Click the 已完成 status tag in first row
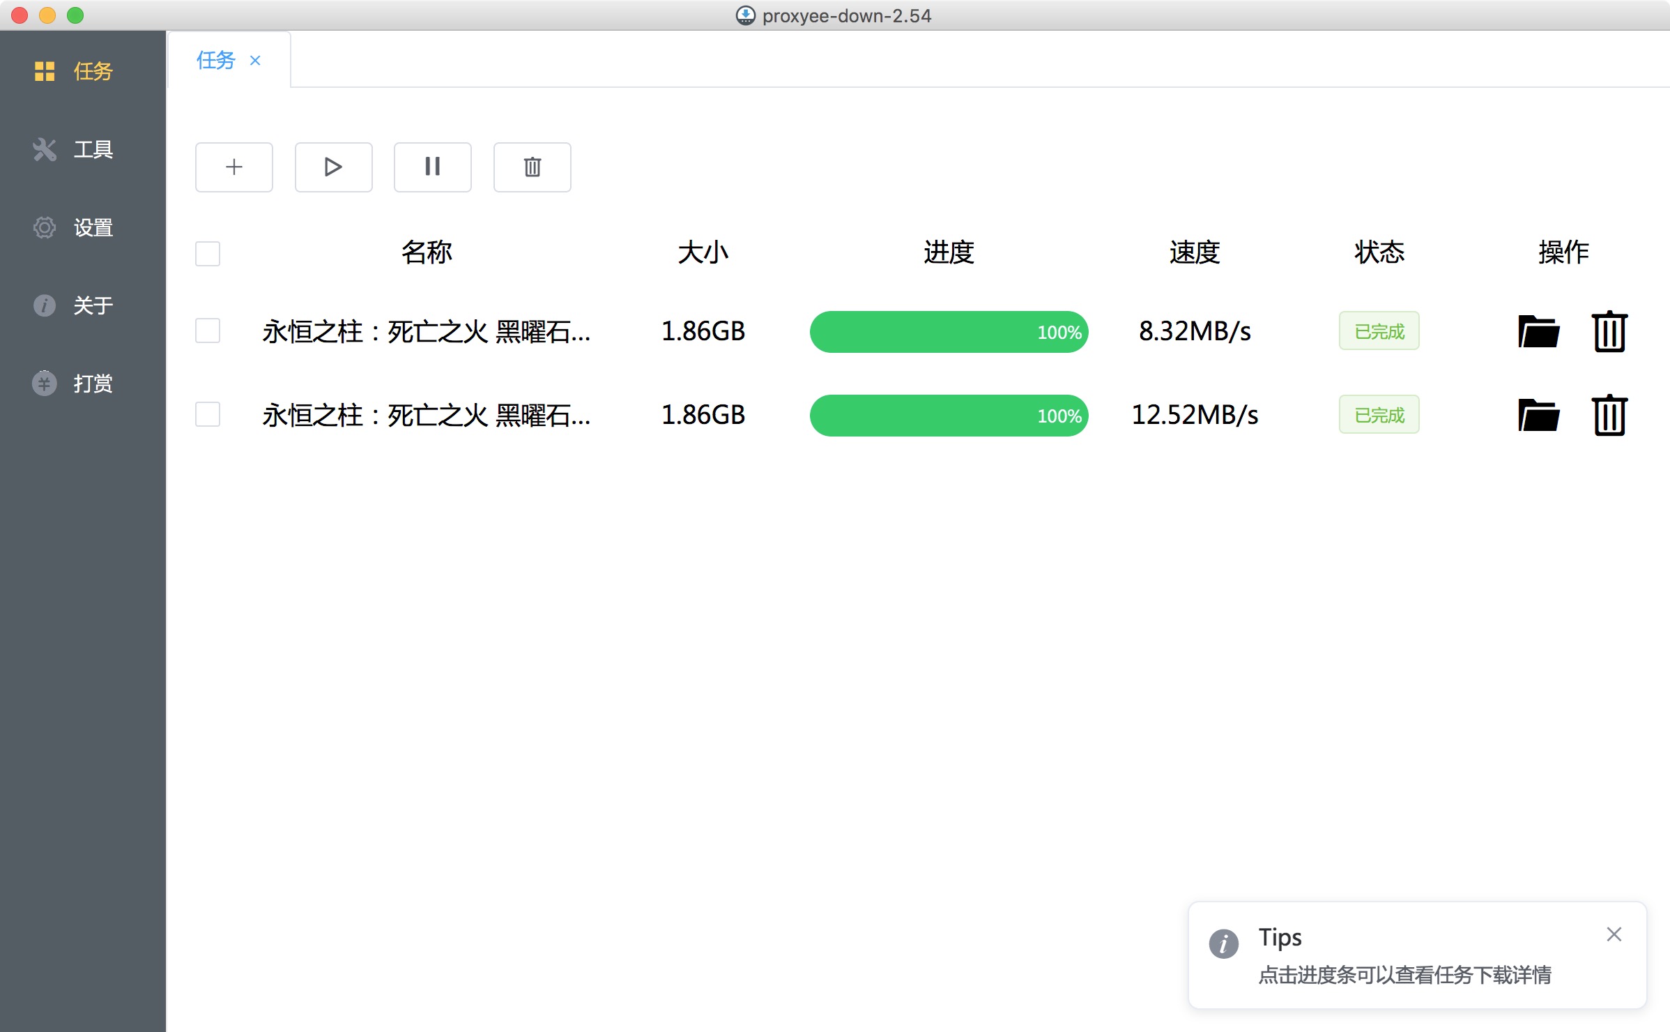 coord(1379,331)
